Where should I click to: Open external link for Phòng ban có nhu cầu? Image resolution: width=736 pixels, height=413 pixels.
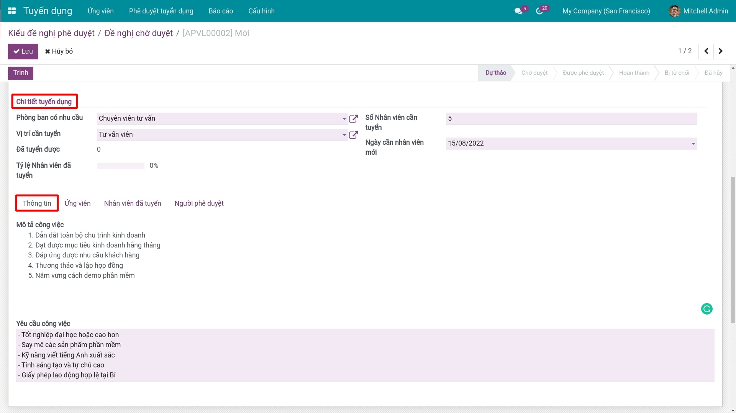[x=354, y=119]
